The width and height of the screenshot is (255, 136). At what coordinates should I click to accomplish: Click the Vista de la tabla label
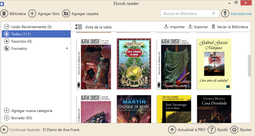point(98,27)
